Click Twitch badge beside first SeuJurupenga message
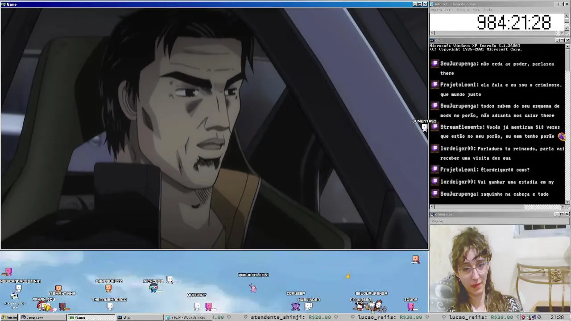This screenshot has width=571, height=321. click(435, 64)
